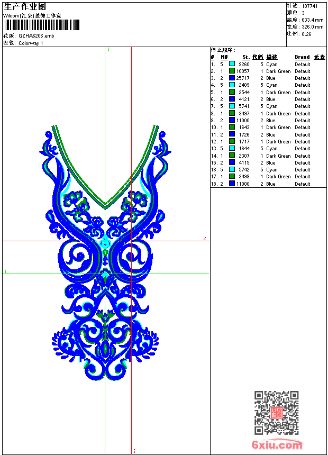Select the GZHA6206.emb file name text

[37, 36]
